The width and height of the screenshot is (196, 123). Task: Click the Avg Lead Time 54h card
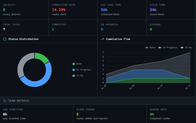[122, 10]
